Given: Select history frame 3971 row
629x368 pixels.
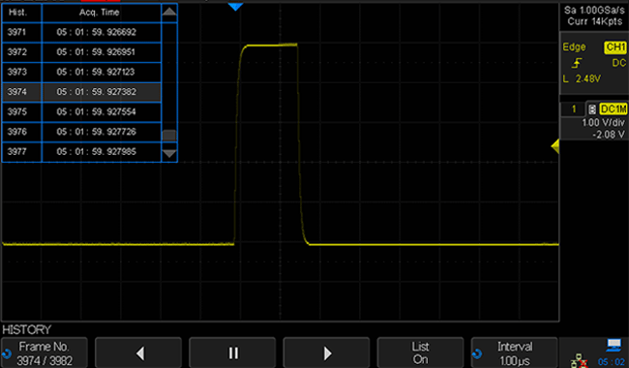Looking at the screenshot, I should (x=81, y=32).
